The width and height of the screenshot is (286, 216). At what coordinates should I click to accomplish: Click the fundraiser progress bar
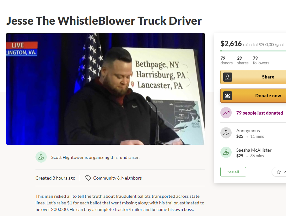pos(253,51)
